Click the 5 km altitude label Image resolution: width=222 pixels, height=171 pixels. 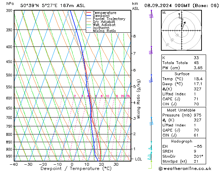(x=134, y=86)
